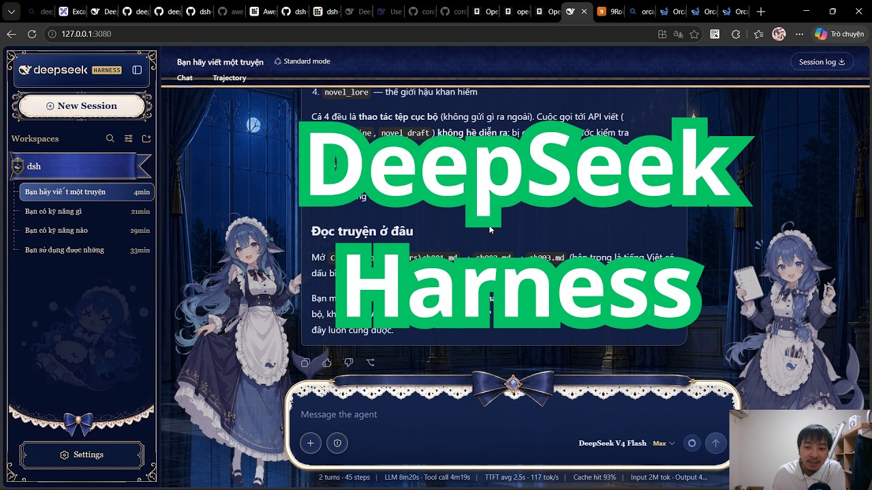
Task: Open session Bạn có kỹ năng nào
Action: 87,231
